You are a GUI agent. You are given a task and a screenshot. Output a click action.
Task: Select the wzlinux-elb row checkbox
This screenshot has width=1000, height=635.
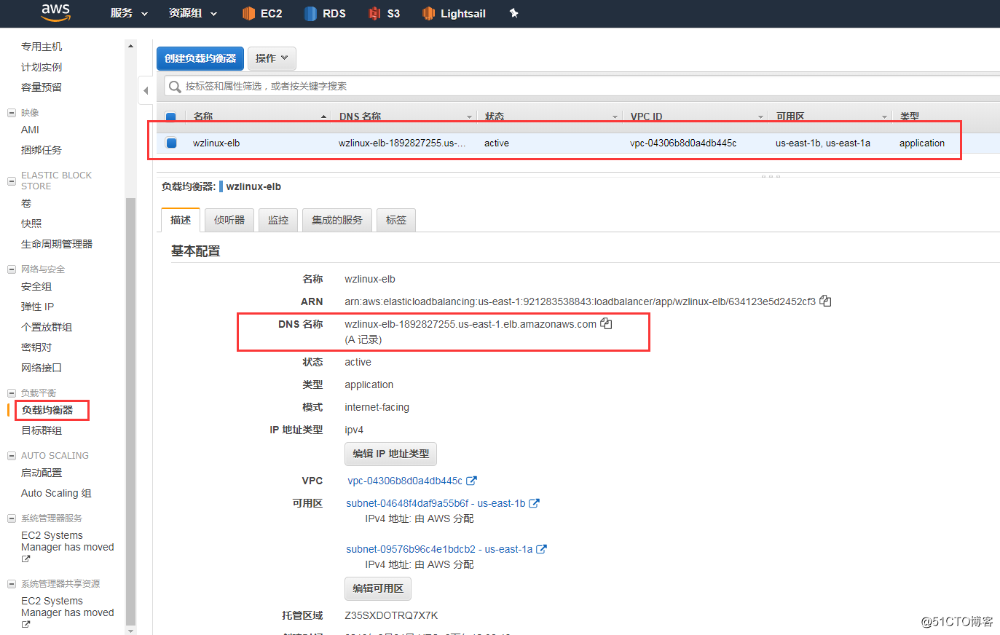pyautogui.click(x=171, y=143)
